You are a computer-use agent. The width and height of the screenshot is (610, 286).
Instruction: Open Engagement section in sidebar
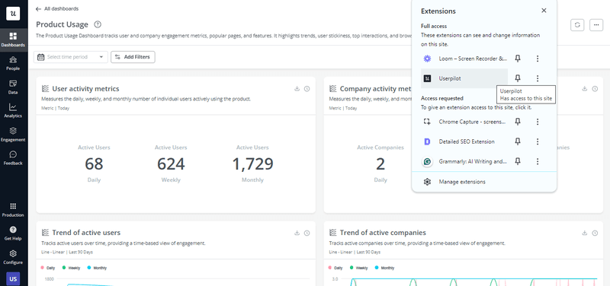pos(13,135)
